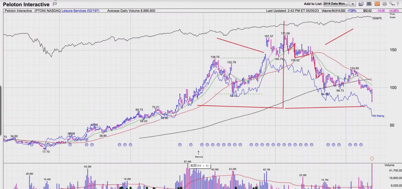Print the chart with the printer icon
Screen dimensions: 402x189
coord(385,4)
